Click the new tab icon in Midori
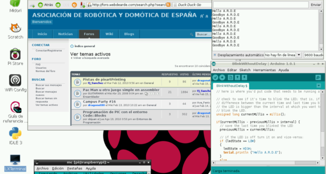The width and height of the screenshot is (326, 174). pyautogui.click(x=32, y=5)
